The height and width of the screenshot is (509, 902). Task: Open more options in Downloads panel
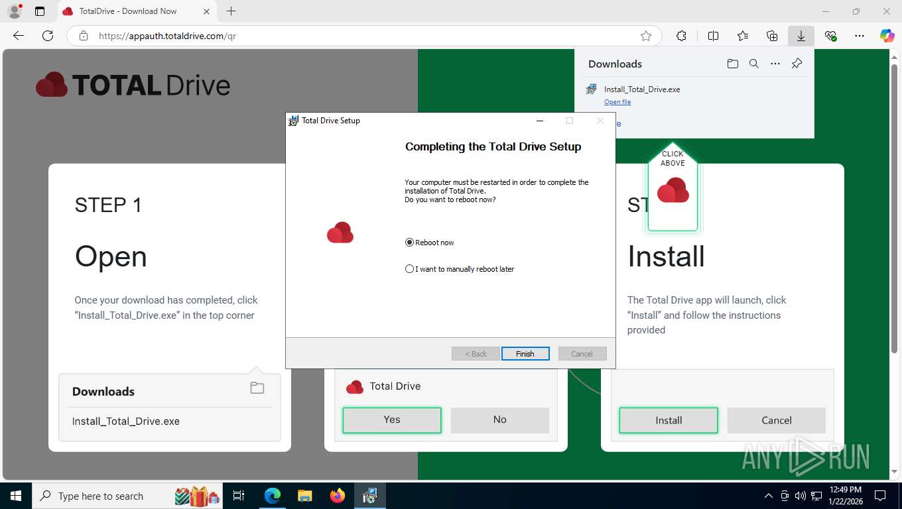[775, 64]
